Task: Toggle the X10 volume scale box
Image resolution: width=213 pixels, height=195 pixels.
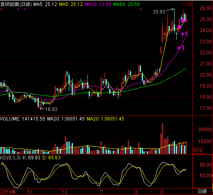Action: pyautogui.click(x=198, y=151)
